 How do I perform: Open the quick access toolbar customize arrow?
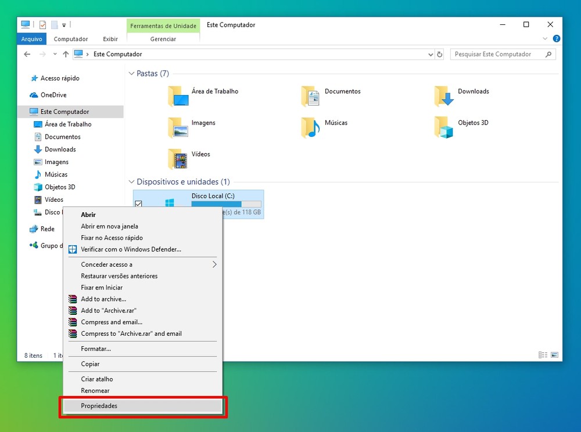click(64, 25)
